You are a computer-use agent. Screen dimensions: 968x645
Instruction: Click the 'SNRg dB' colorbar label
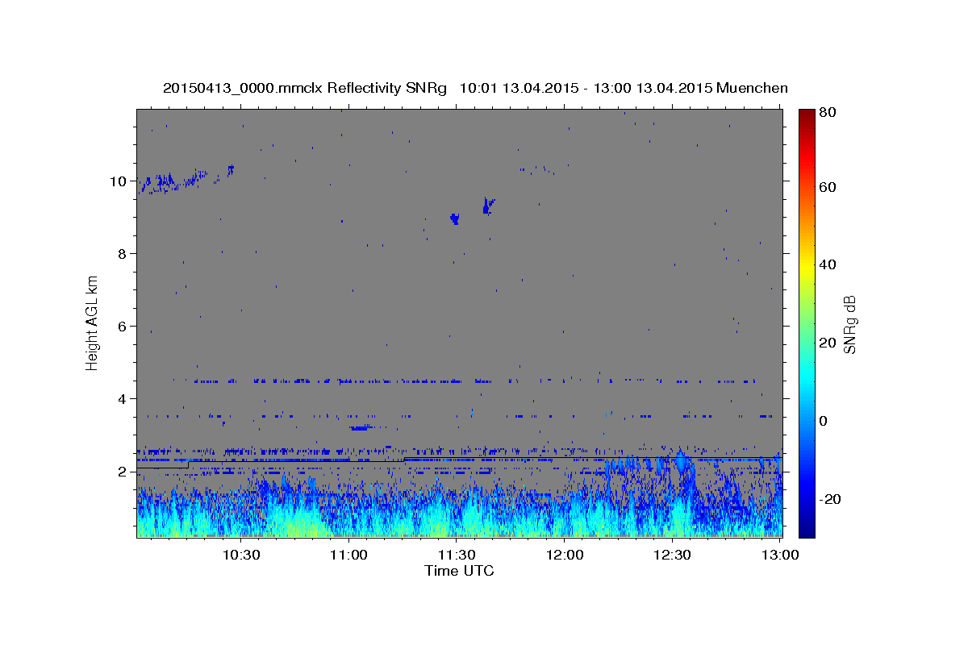849,324
